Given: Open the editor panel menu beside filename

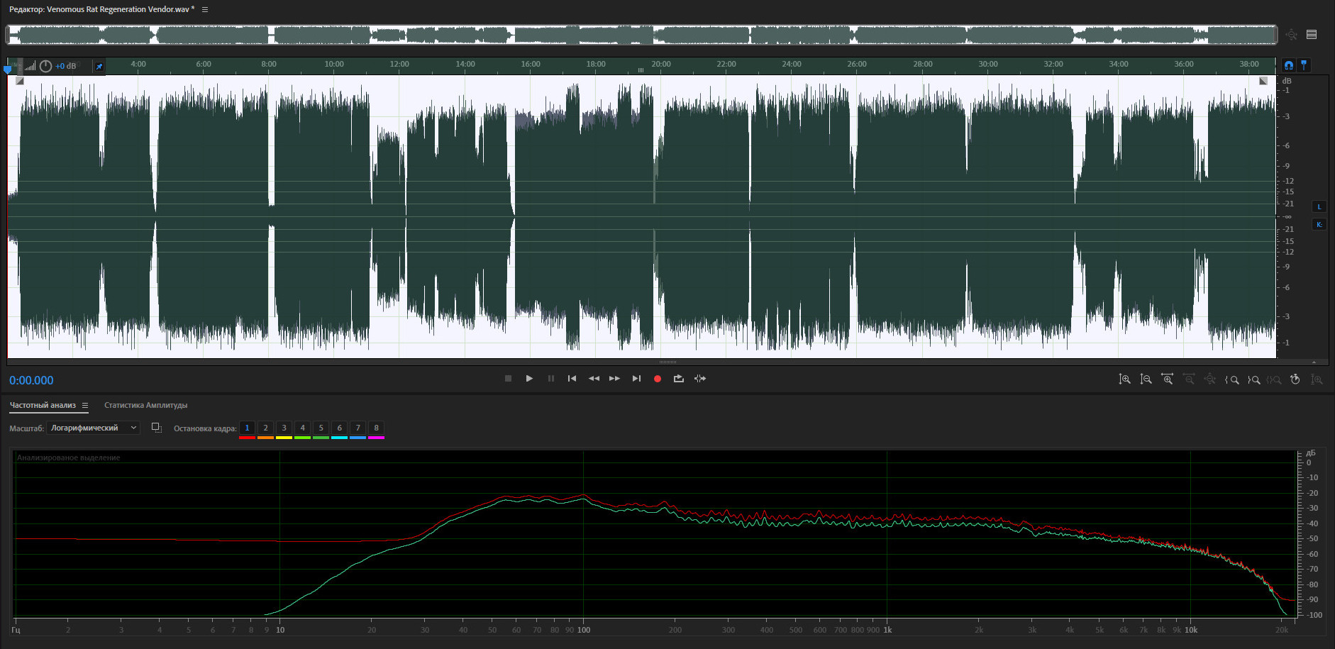Looking at the screenshot, I should point(205,10).
